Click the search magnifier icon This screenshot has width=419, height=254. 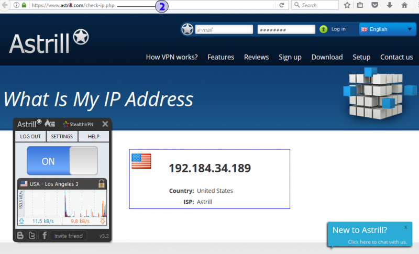click(x=297, y=5)
